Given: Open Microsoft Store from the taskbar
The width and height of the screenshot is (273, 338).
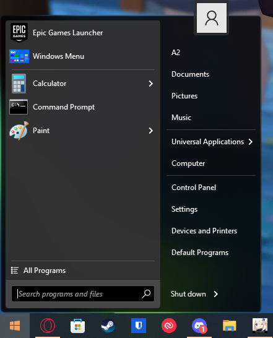Looking at the screenshot, I should tap(77, 326).
